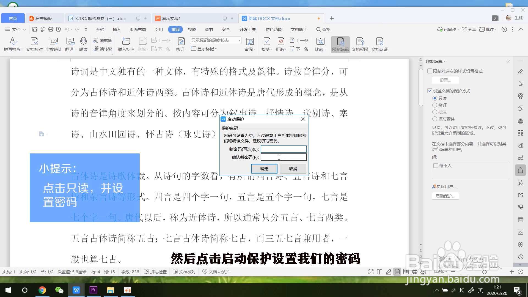Click the 查找 search button

pyautogui.click(x=323, y=29)
